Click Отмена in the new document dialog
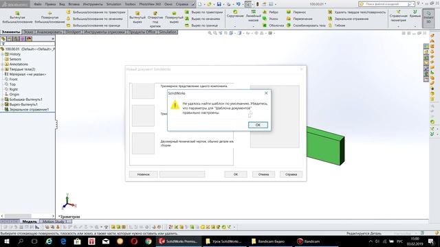Screen dimensions: 440x247 [263, 174]
